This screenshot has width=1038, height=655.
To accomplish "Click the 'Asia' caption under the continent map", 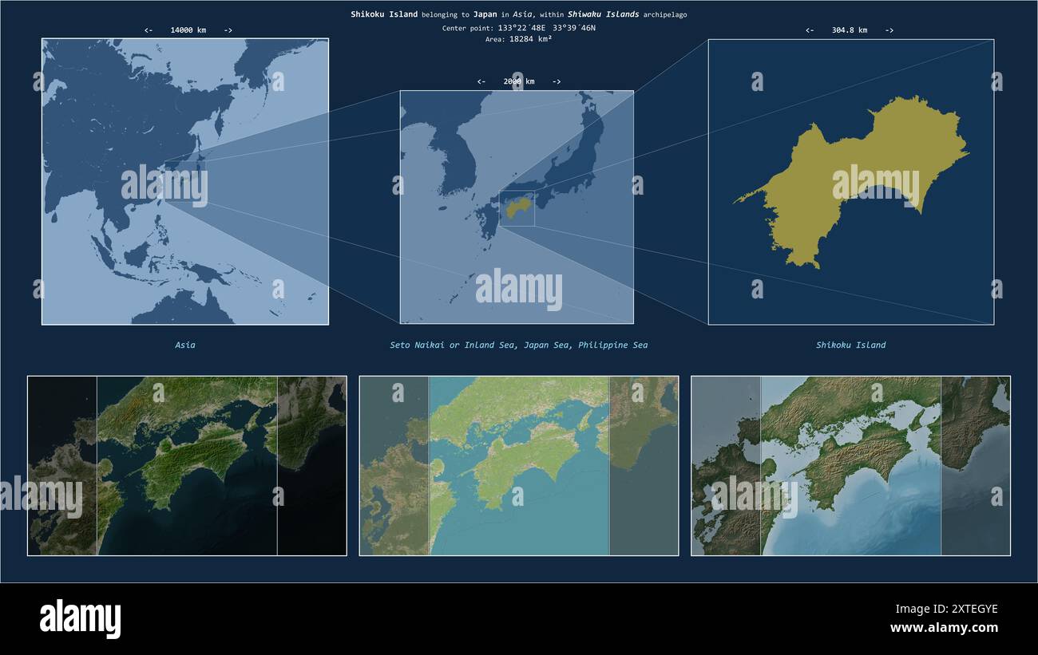I will [x=185, y=345].
